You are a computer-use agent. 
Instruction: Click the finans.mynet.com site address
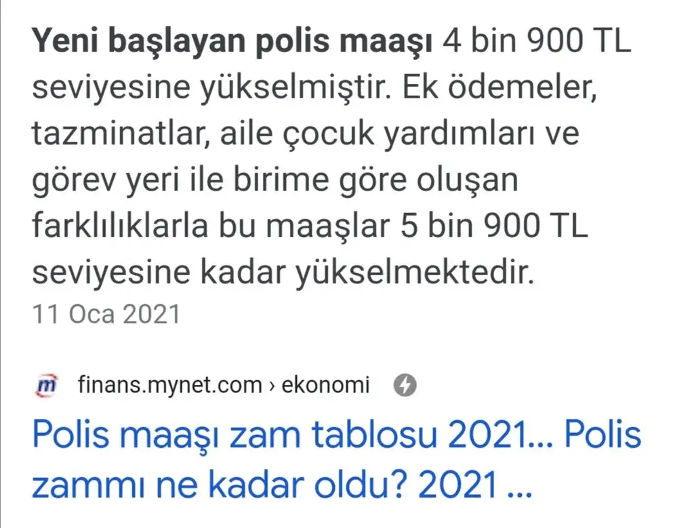(x=170, y=386)
